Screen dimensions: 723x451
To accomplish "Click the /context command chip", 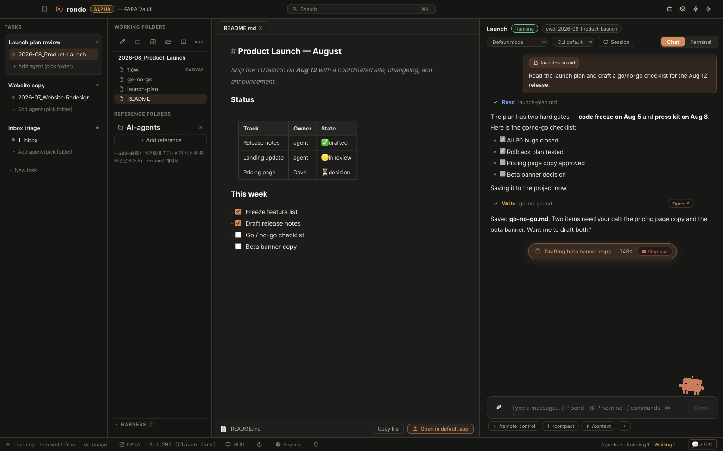I will 598,426.
